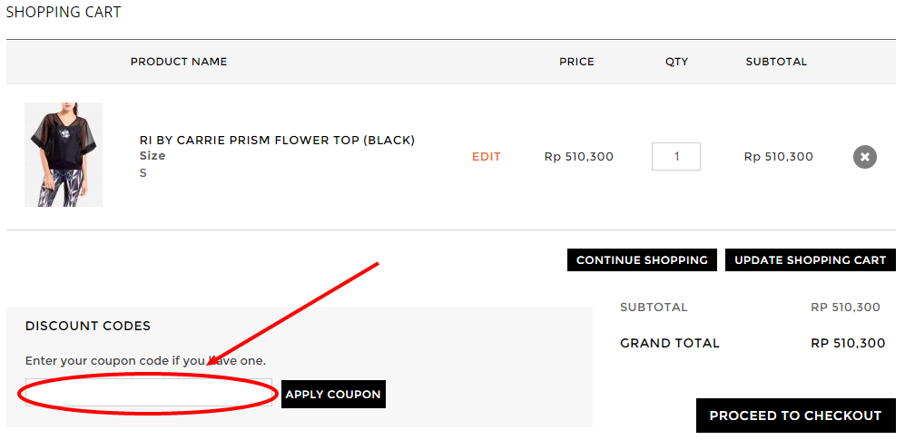
Task: Proceed to checkout
Action: tap(795, 416)
